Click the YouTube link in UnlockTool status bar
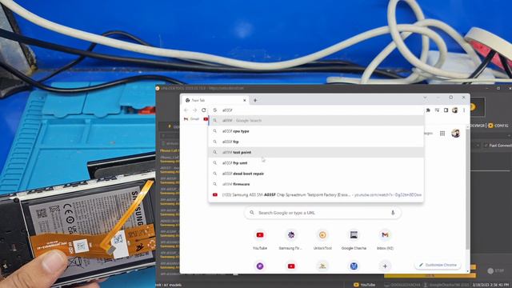 point(365,285)
